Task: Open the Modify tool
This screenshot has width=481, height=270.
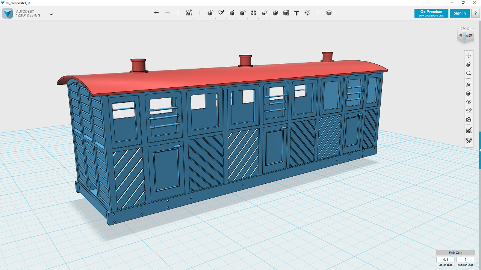Action: [x=243, y=13]
